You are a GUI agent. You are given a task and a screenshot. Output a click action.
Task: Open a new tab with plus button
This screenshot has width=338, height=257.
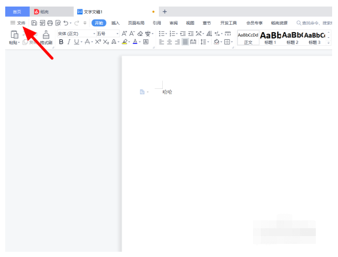(165, 12)
